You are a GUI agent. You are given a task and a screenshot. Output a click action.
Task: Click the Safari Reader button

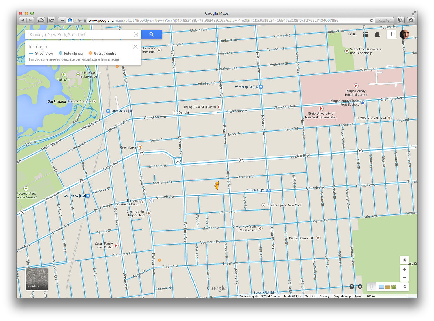point(384,20)
